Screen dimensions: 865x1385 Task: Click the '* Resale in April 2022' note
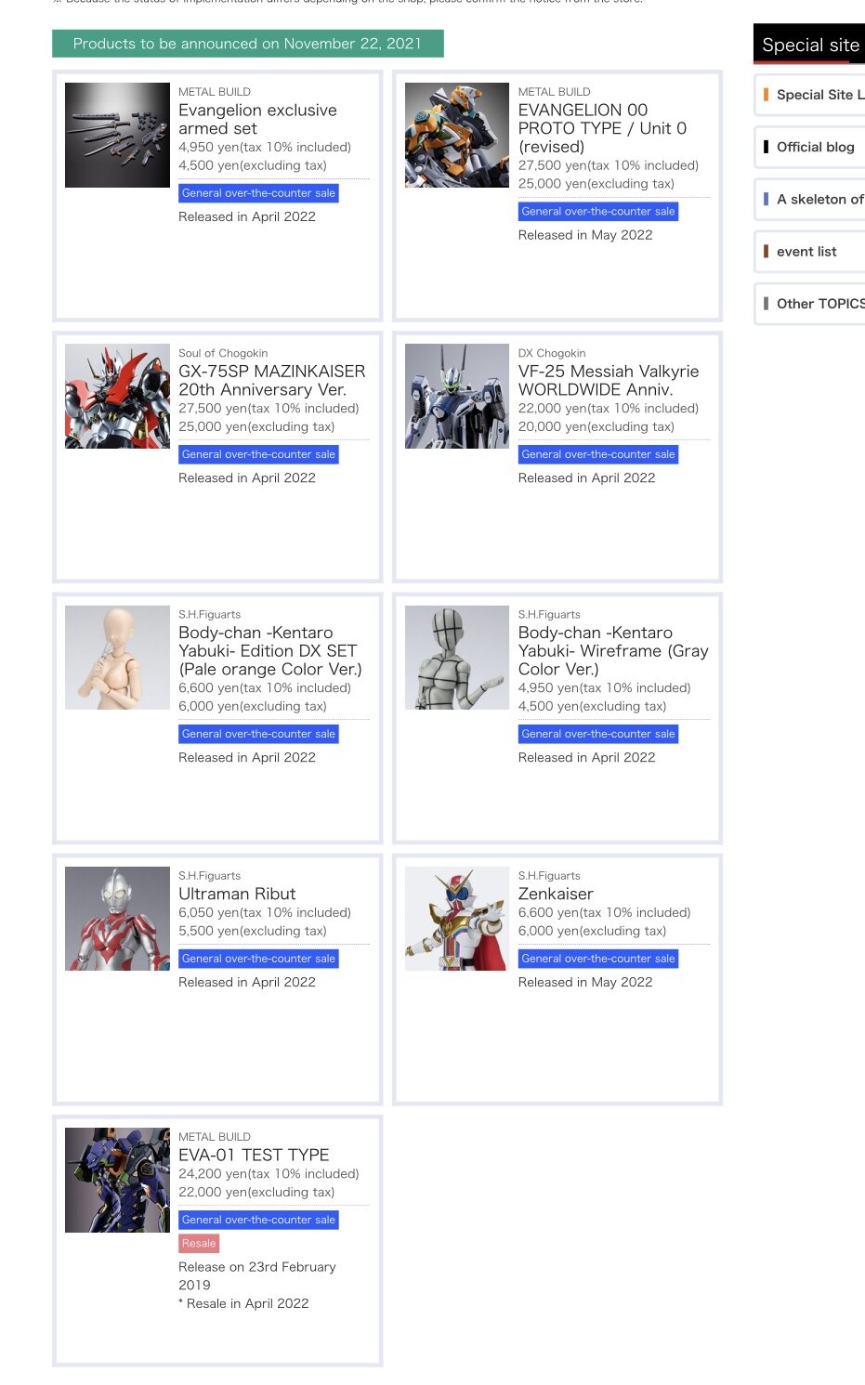[243, 1304]
